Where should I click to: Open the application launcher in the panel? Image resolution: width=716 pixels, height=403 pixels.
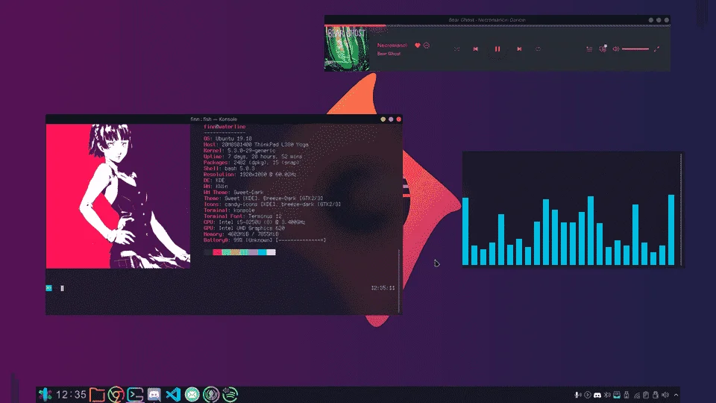(x=45, y=394)
